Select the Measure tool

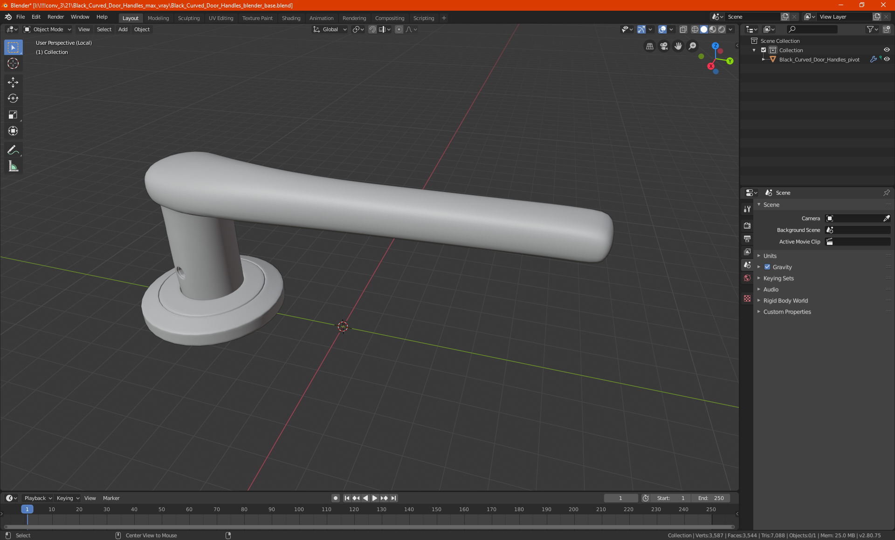coord(13,166)
